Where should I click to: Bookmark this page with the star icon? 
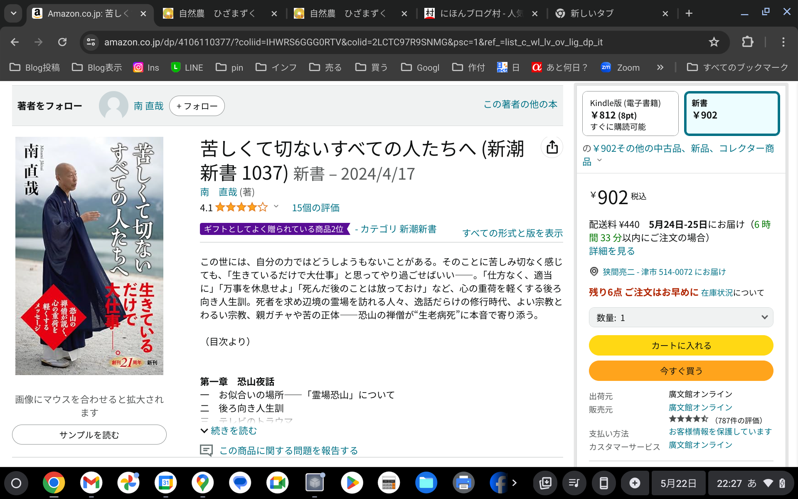click(714, 42)
